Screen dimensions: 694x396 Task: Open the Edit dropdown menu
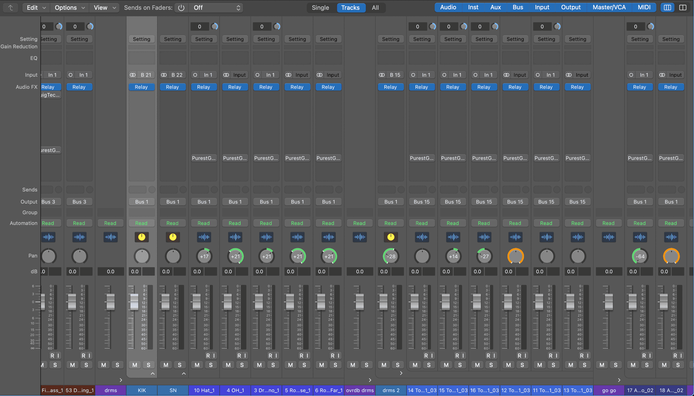coord(36,8)
